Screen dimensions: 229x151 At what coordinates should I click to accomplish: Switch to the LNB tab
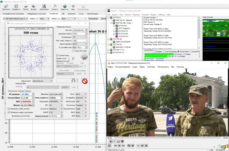pos(63,13)
